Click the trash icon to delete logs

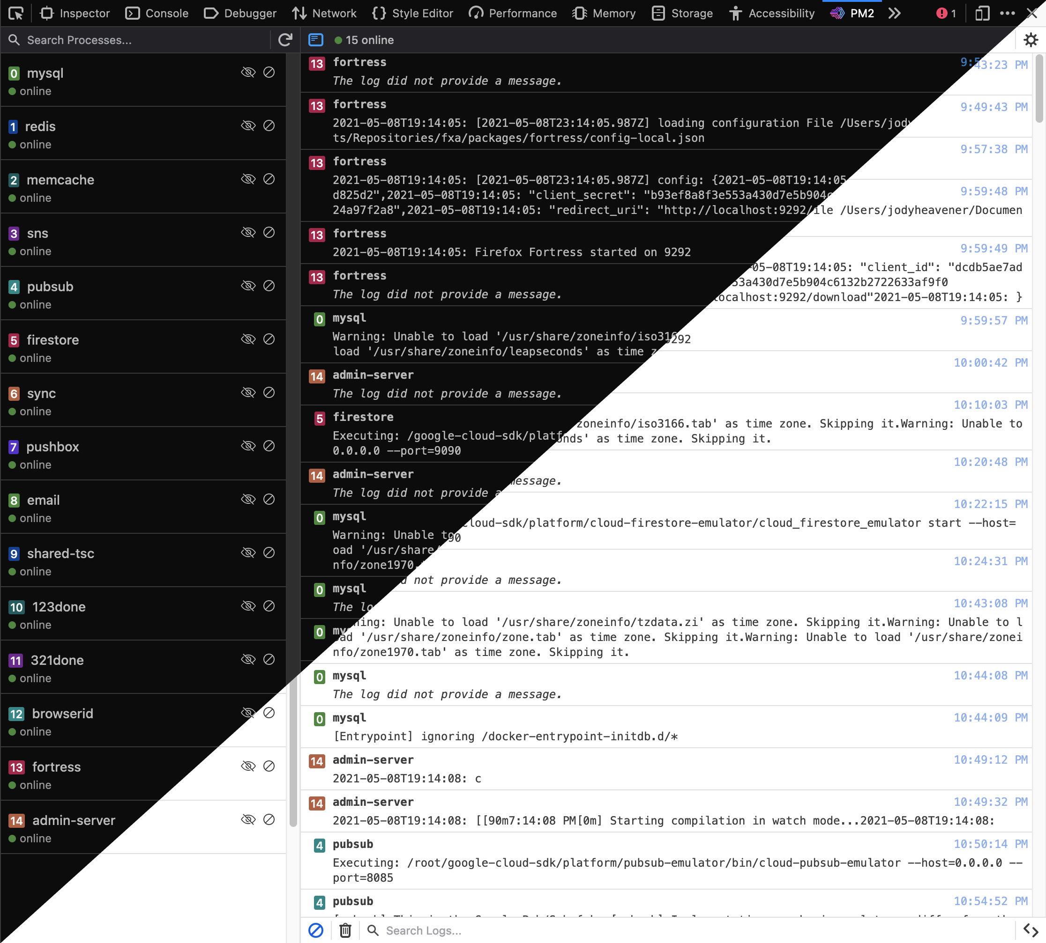[345, 930]
